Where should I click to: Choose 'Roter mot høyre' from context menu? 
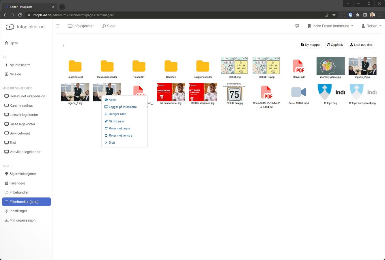pos(119,128)
